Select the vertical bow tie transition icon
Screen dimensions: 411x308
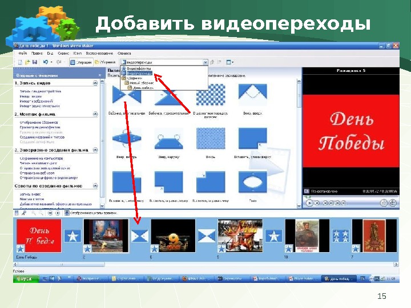(x=127, y=94)
